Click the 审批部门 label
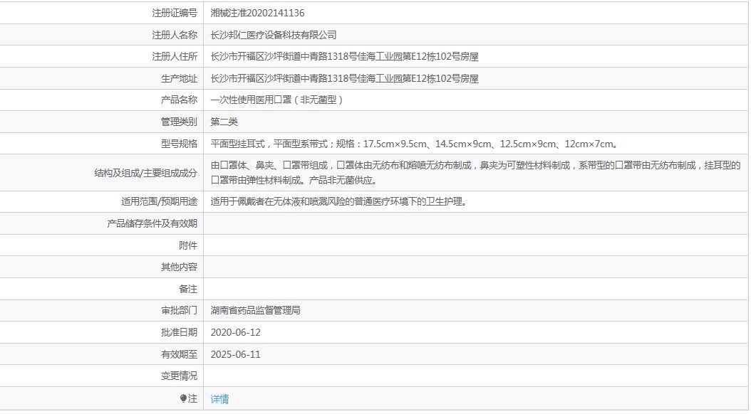The width and height of the screenshot is (751, 414). click(x=179, y=310)
